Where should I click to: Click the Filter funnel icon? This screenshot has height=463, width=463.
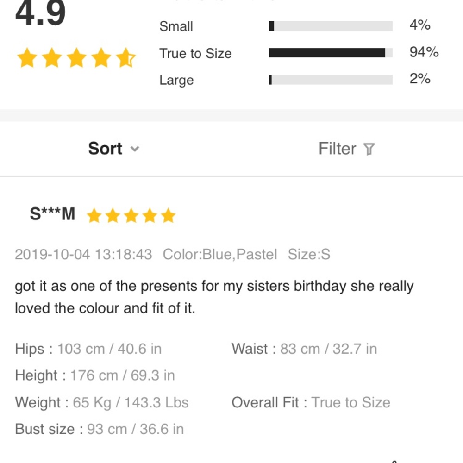click(369, 149)
